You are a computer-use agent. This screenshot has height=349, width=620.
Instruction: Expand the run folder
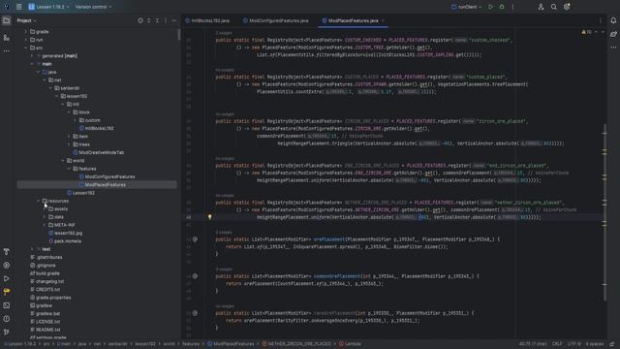tap(26, 40)
